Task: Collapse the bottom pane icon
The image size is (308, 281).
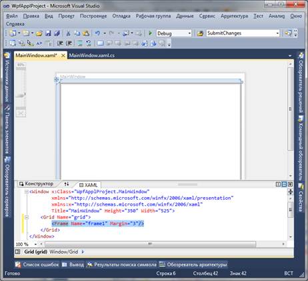Action: click(290, 184)
